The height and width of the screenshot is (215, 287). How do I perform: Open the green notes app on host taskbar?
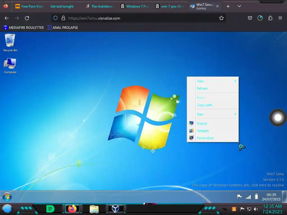pyautogui.click(x=50, y=209)
